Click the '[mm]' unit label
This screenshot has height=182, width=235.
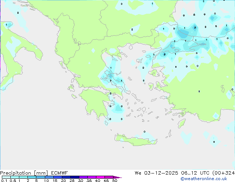point(41,173)
